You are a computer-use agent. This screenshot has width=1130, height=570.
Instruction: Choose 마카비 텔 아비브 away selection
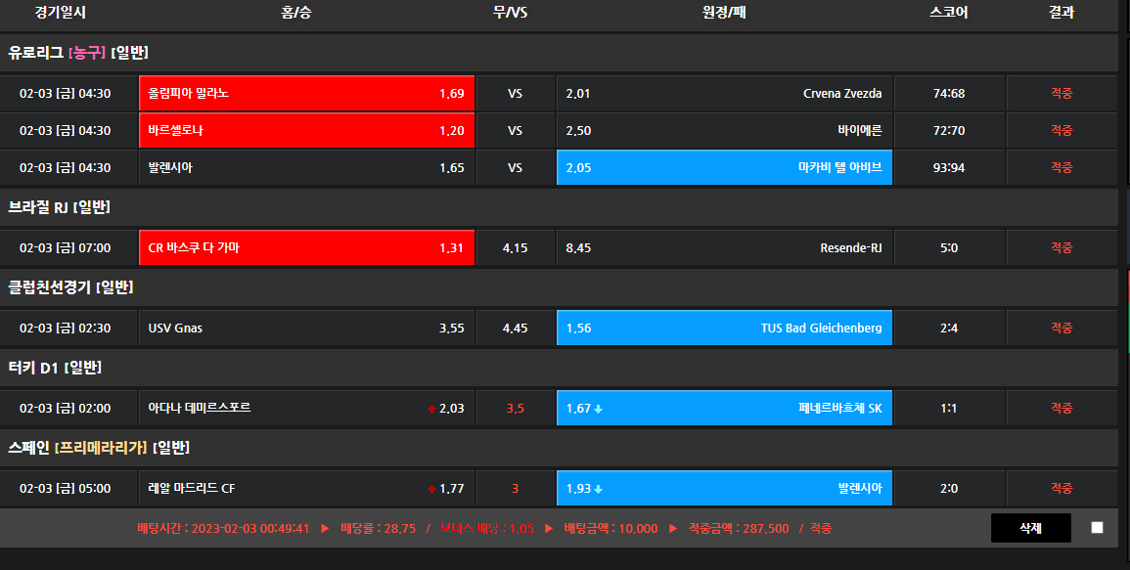click(x=724, y=168)
